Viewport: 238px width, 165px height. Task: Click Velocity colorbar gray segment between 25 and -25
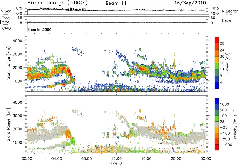217,124
